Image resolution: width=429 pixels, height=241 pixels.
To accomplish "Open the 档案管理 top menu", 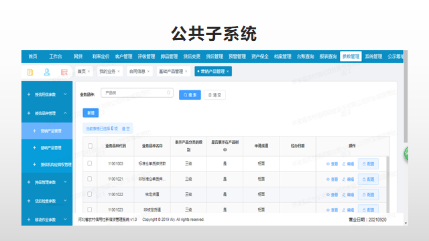I will click(x=283, y=56).
